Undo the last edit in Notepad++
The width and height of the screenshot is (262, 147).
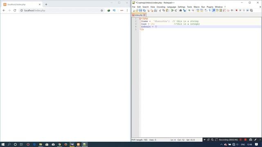[172, 10]
